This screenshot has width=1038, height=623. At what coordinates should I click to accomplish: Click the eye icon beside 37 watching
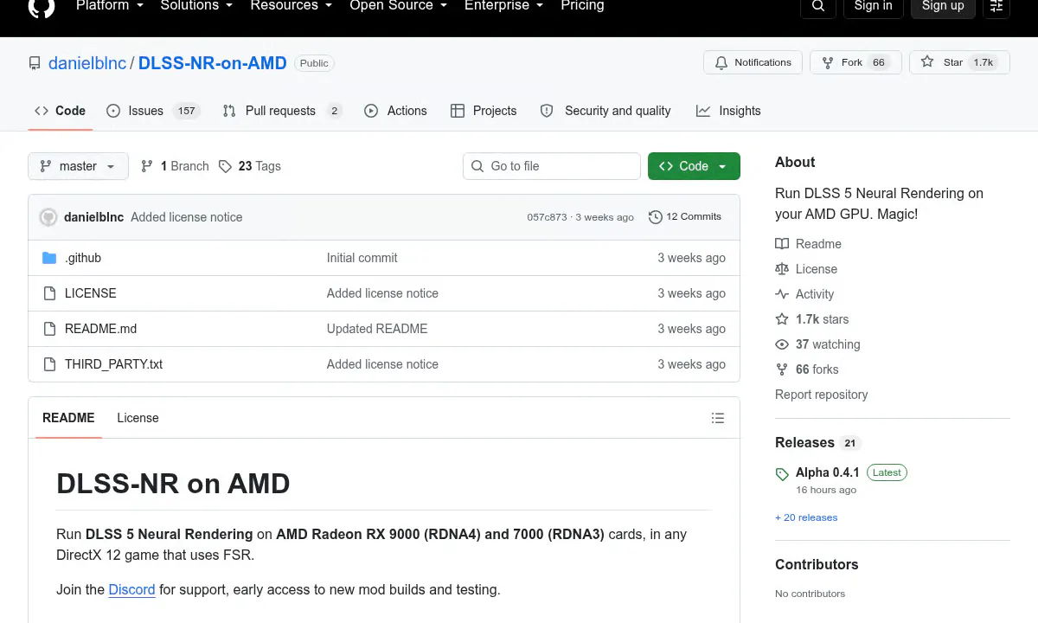coord(782,344)
